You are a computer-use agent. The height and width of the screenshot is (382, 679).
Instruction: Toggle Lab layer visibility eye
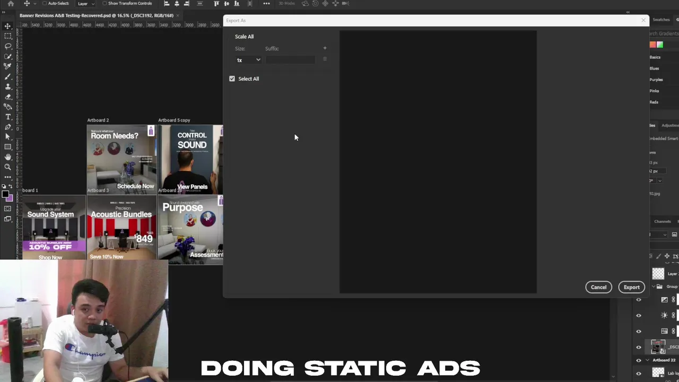(x=639, y=373)
